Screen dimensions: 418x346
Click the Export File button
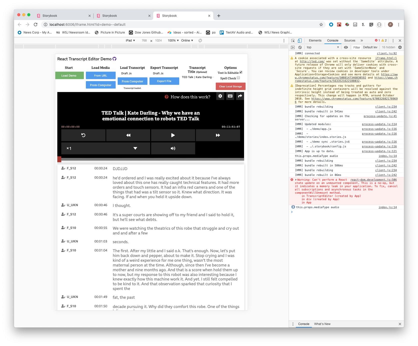pyautogui.click(x=164, y=81)
